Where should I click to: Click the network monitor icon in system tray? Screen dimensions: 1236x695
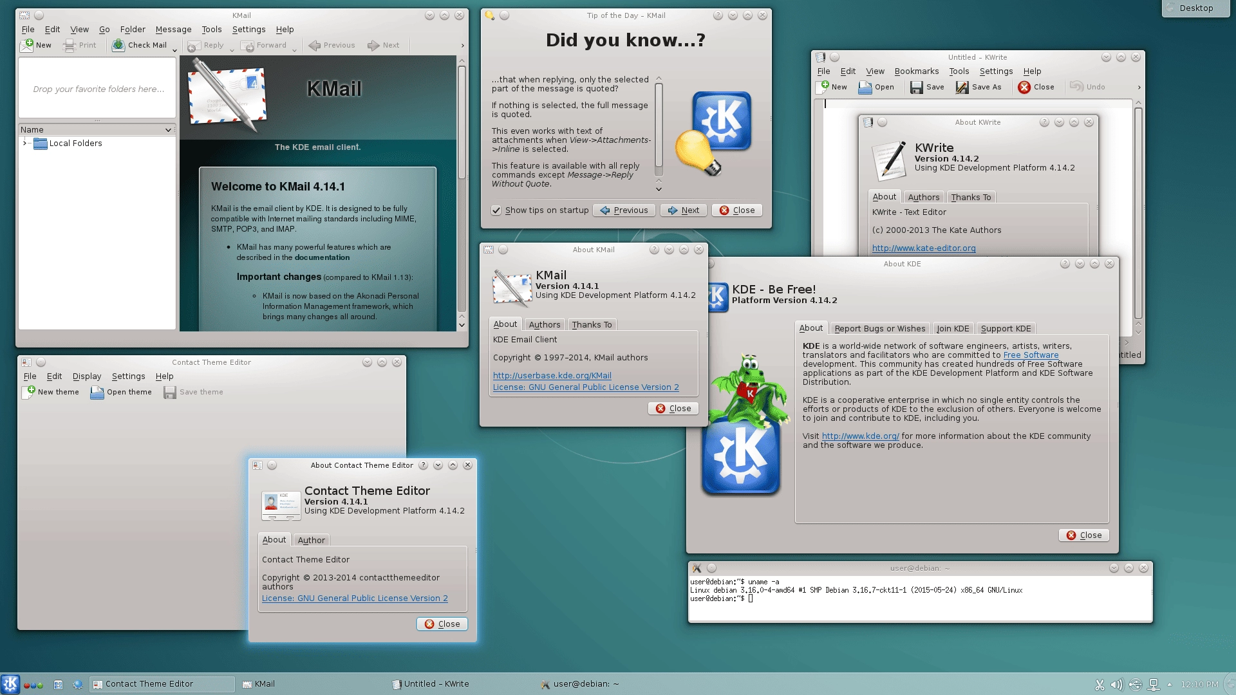(1154, 685)
